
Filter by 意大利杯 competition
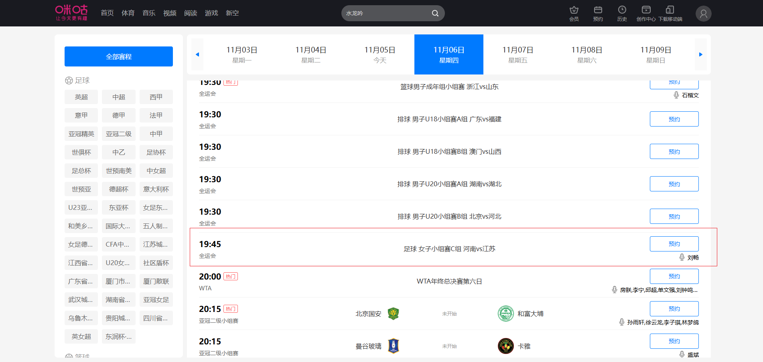pyautogui.click(x=156, y=189)
